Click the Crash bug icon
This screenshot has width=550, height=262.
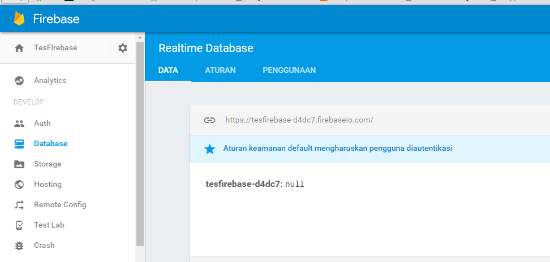(19, 246)
